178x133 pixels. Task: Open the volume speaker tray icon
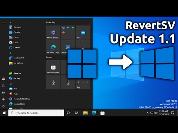(156, 113)
